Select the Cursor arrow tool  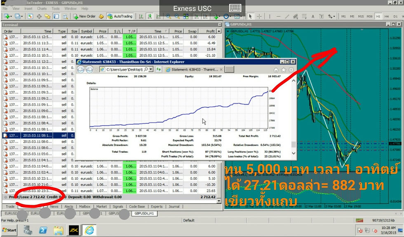250,16
